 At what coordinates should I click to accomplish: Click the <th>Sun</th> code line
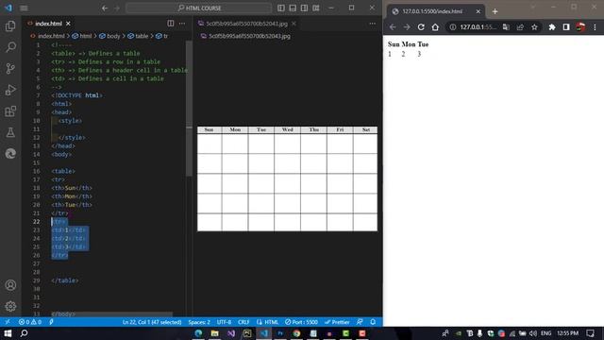tap(72, 188)
